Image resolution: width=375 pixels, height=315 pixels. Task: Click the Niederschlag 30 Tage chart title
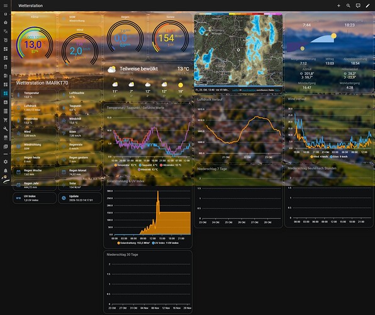(x=122, y=255)
